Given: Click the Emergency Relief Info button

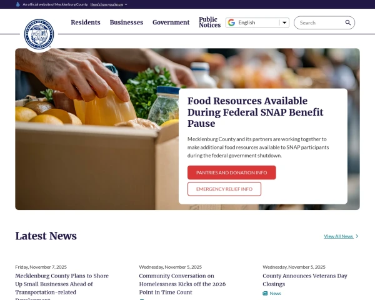Looking at the screenshot, I should coord(224,189).
